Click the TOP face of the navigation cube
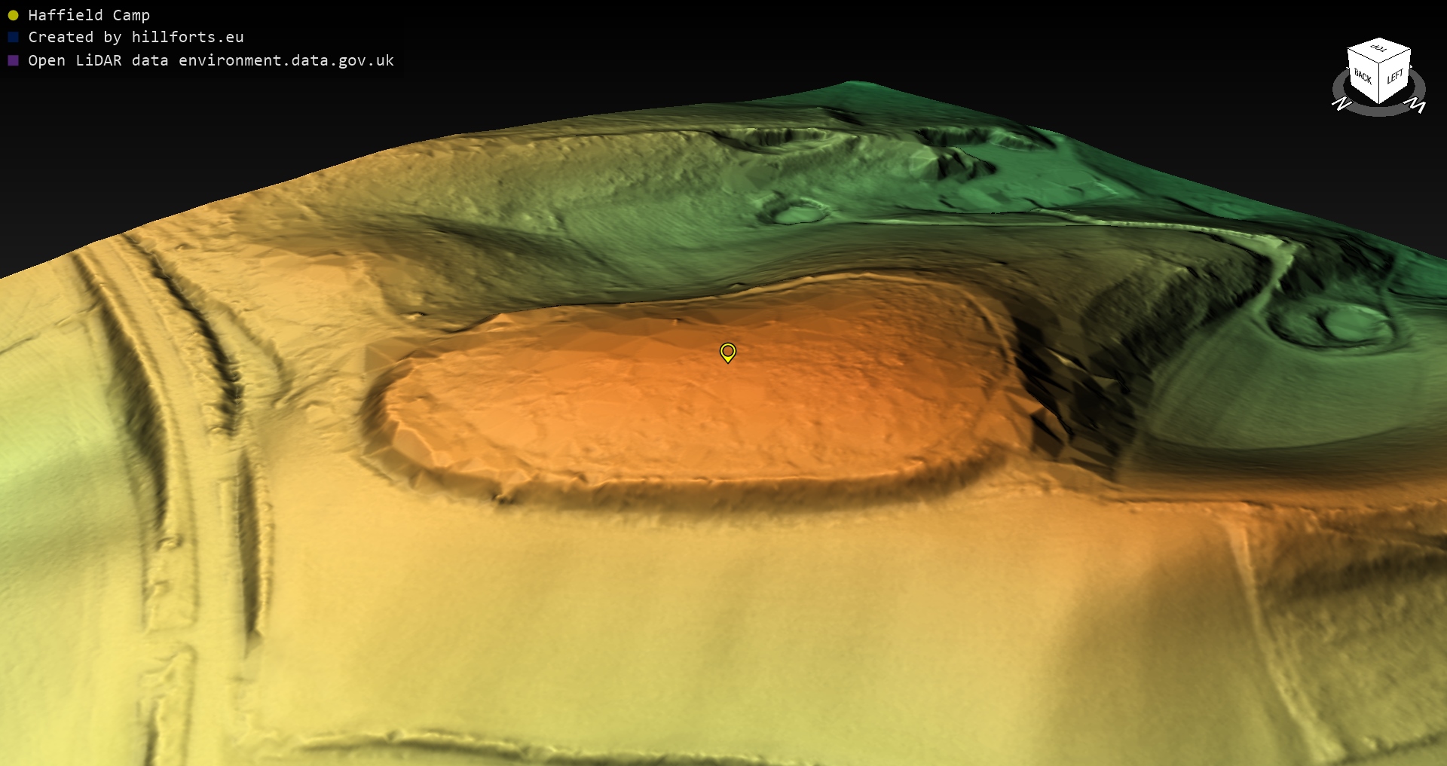The height and width of the screenshot is (766, 1447). point(1379,49)
